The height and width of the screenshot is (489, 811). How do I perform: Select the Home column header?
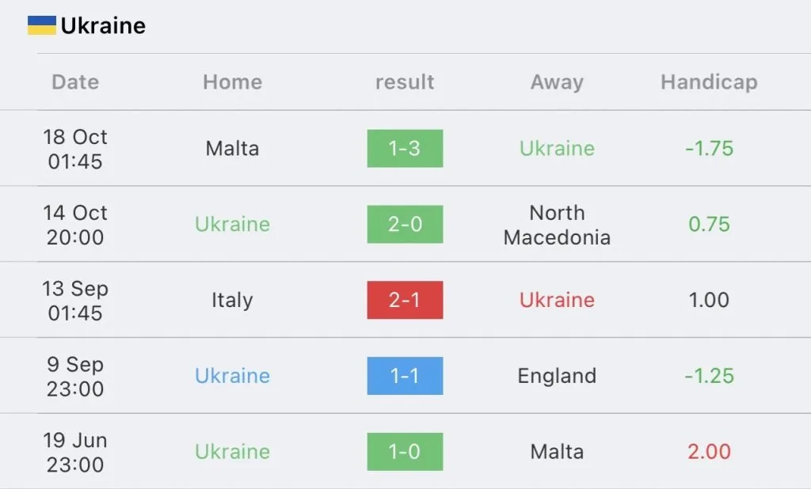pyautogui.click(x=232, y=82)
